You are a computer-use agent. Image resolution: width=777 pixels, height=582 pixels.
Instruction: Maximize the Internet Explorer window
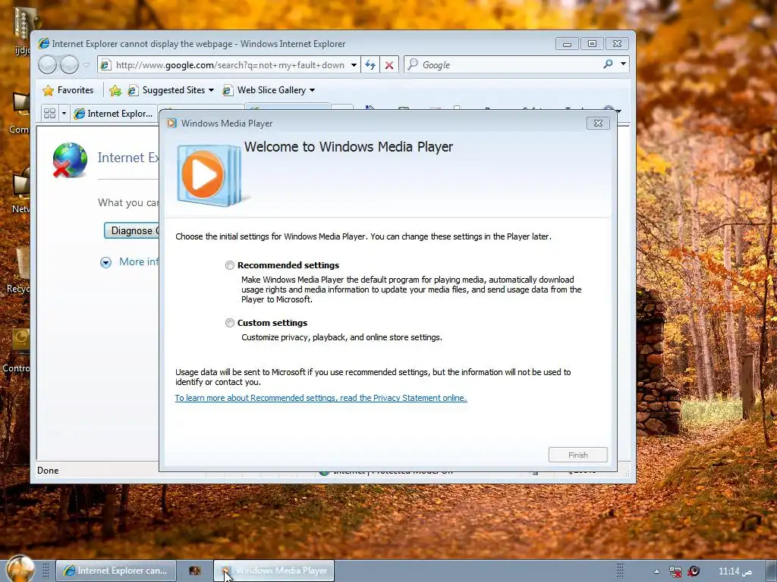(x=592, y=43)
